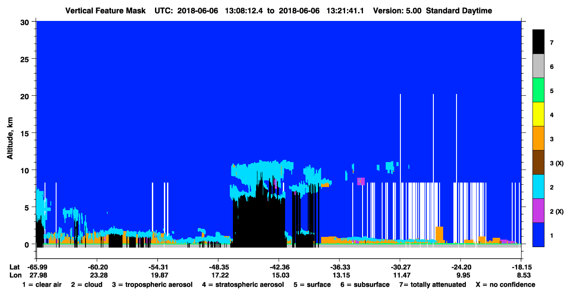Click latitude value '-60.20'
This screenshot has height=297, width=579.
pos(98,267)
